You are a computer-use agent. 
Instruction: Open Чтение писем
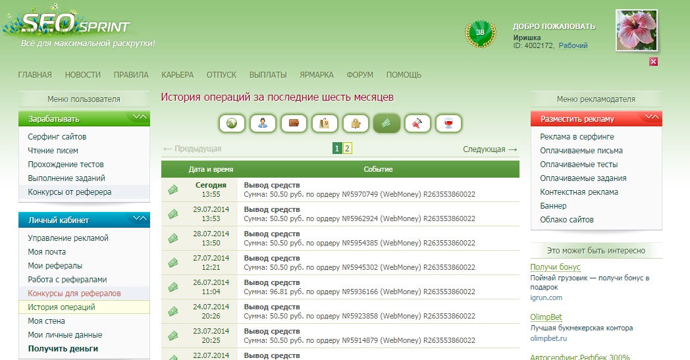coord(53,151)
